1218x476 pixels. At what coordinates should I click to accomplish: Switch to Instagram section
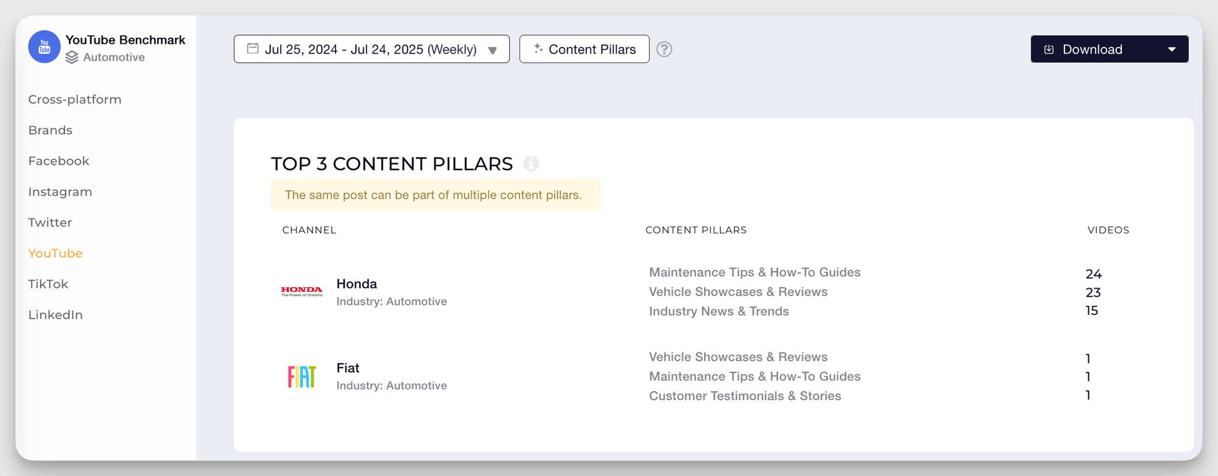coord(60,191)
